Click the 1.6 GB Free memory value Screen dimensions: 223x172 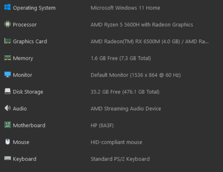pyautogui.click(x=121, y=58)
